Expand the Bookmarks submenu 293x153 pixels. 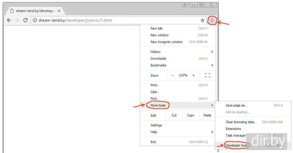(178, 65)
